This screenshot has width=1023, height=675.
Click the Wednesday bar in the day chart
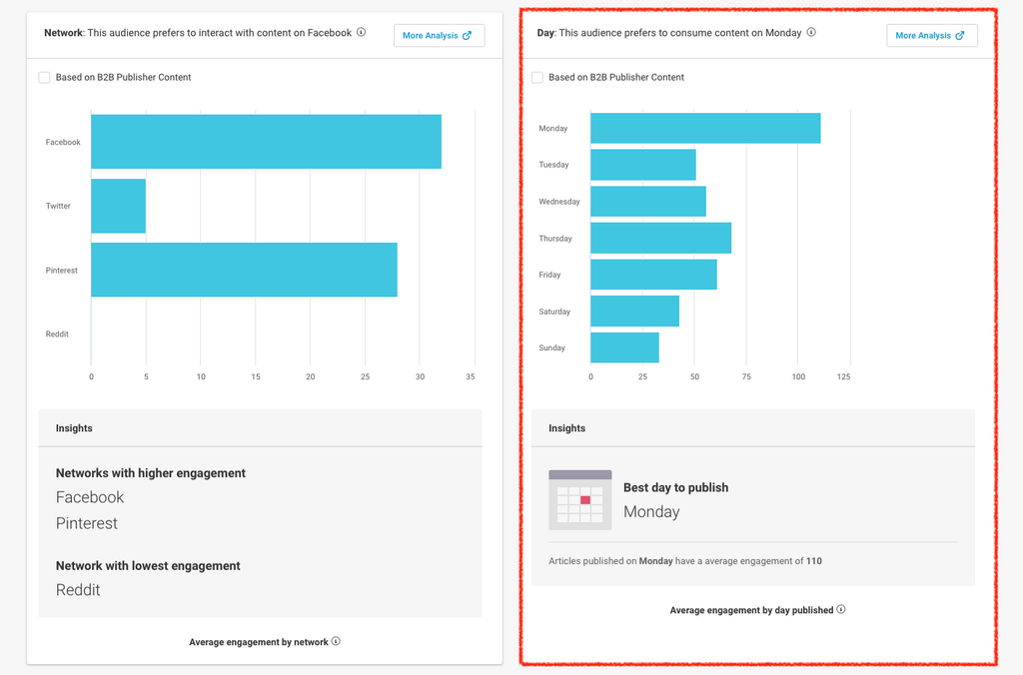click(x=647, y=202)
